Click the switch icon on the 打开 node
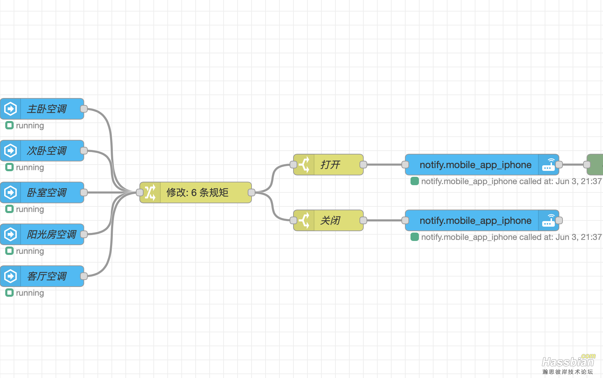 click(x=304, y=165)
